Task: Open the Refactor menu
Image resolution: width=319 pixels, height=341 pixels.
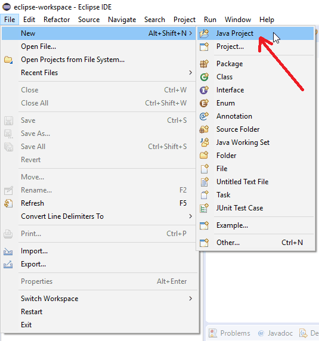Action: [57, 20]
